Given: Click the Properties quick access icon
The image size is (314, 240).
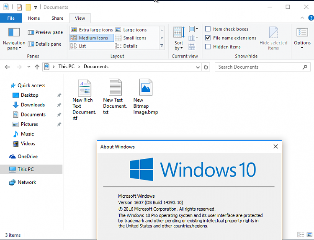Looking at the screenshot, I should pos(19,7).
